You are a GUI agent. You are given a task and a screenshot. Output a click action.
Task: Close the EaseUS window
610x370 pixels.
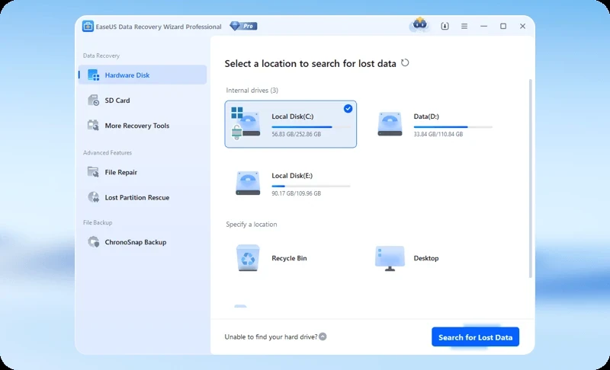tap(522, 26)
